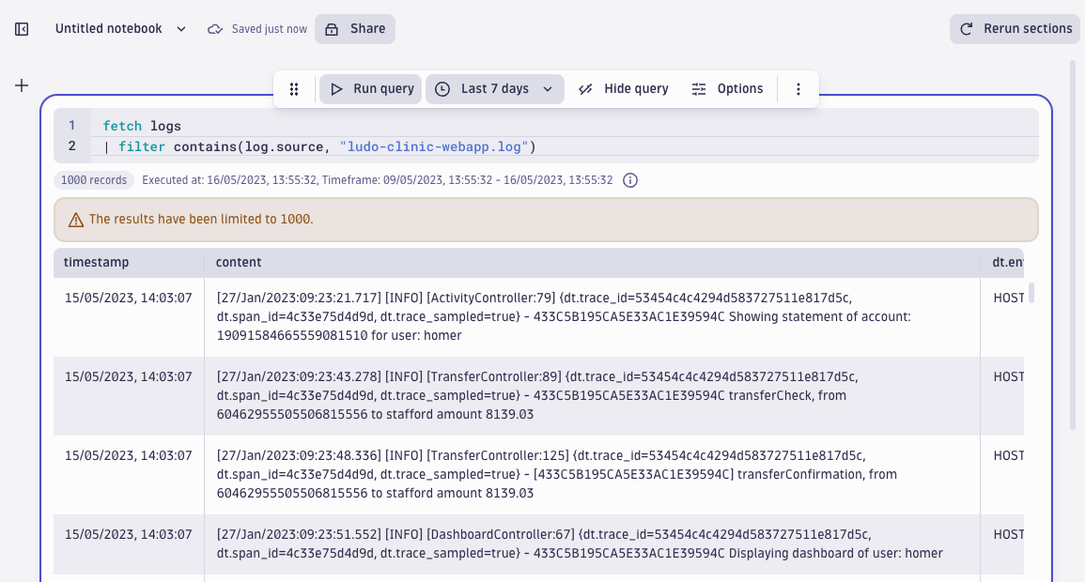The image size is (1085, 582).
Task: Collapse the left notebook sidebar panel
Action: coord(21,29)
